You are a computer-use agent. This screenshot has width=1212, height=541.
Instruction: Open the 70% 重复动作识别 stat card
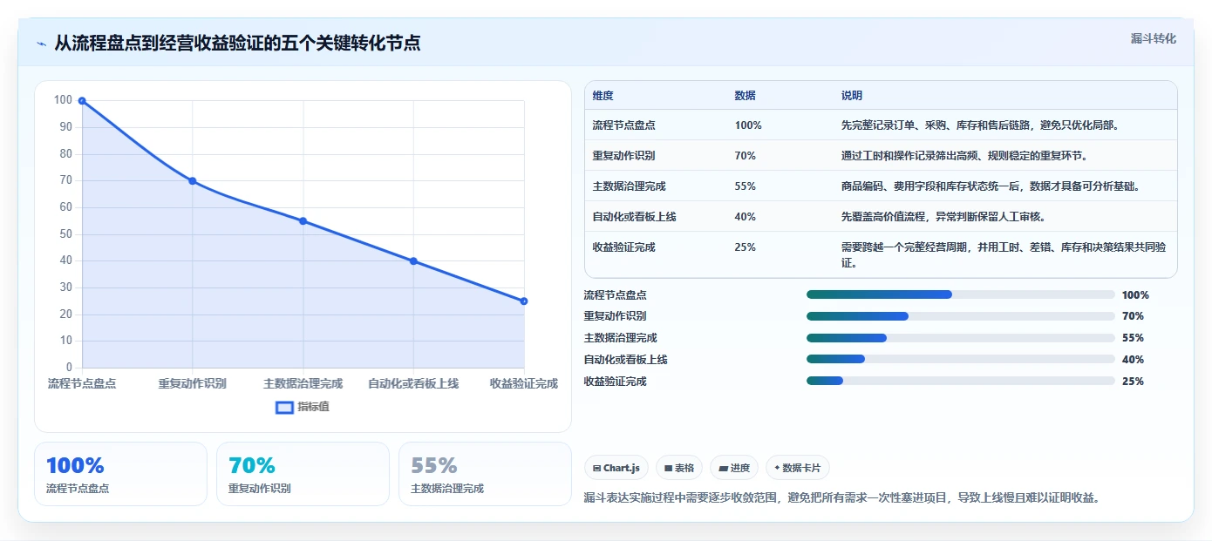coord(303,474)
